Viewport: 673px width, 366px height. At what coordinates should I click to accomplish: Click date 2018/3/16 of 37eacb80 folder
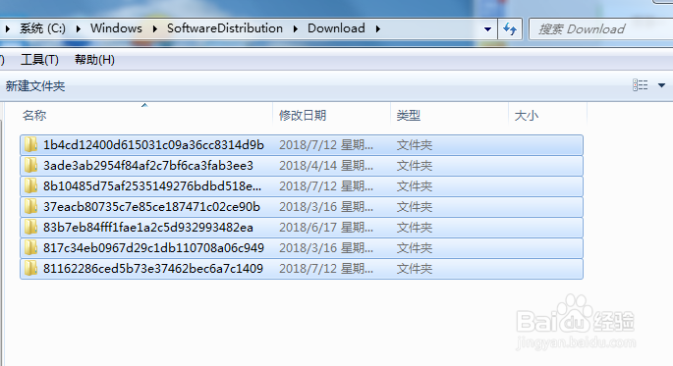click(326, 207)
